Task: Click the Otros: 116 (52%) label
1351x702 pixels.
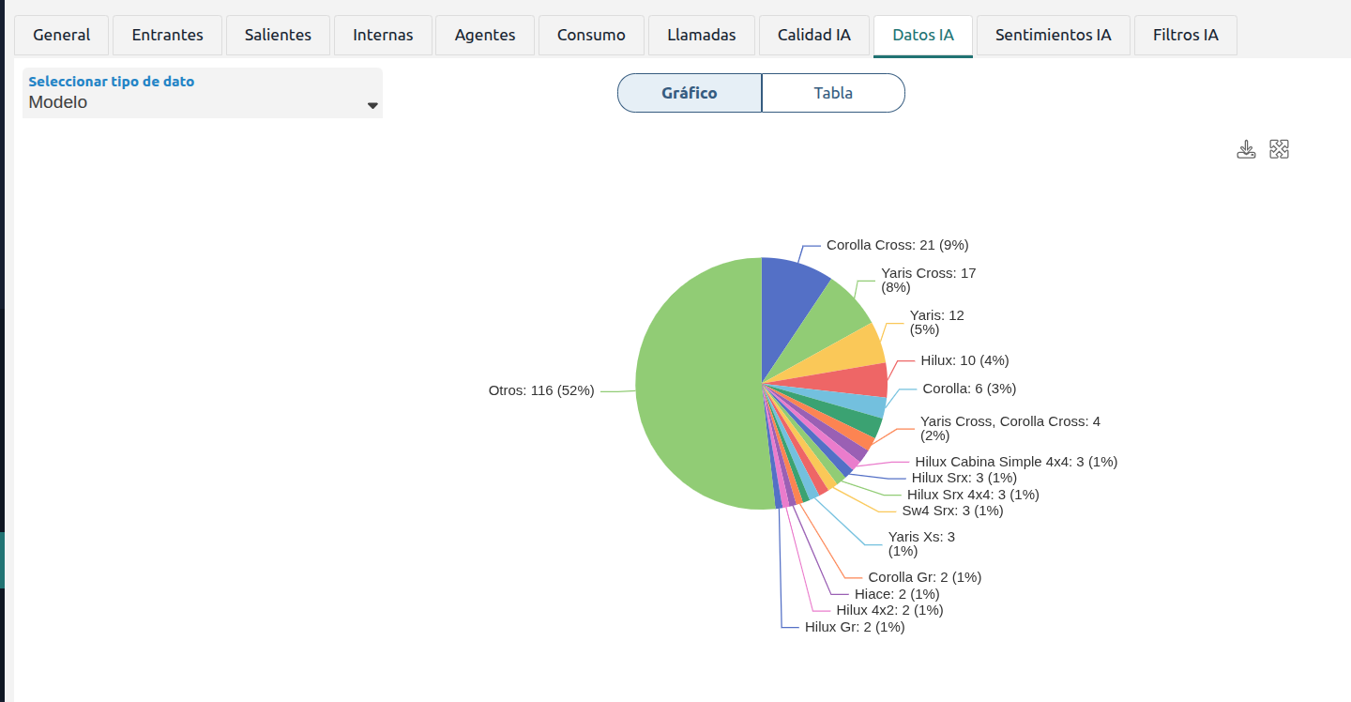Action: [x=541, y=390]
